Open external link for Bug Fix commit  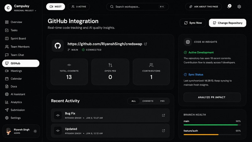pyautogui.click(x=164, y=115)
